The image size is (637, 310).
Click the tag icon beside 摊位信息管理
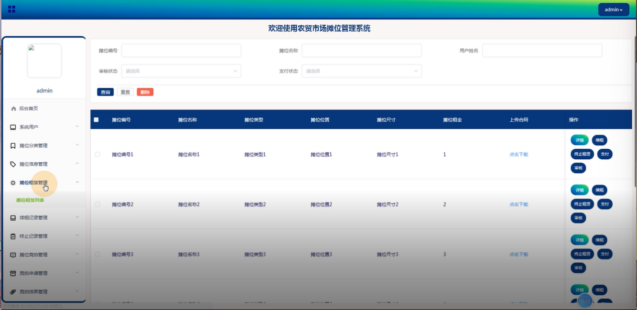click(13, 164)
